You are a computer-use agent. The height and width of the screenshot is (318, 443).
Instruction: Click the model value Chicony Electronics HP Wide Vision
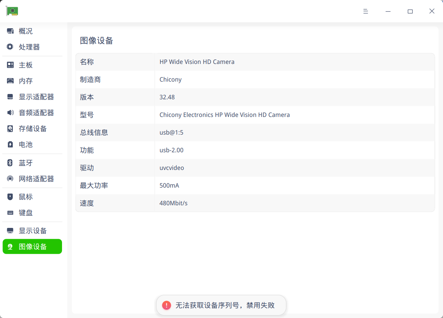(225, 115)
